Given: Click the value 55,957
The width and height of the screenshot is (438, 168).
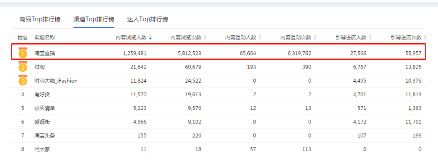Looking at the screenshot, I should tap(413, 53).
